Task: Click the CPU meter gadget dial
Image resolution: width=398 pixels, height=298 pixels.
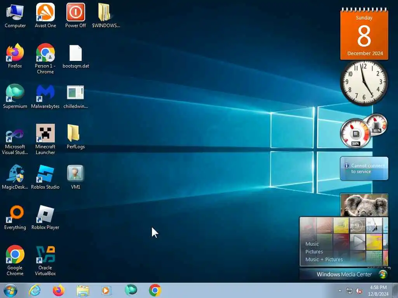Action: click(355, 133)
